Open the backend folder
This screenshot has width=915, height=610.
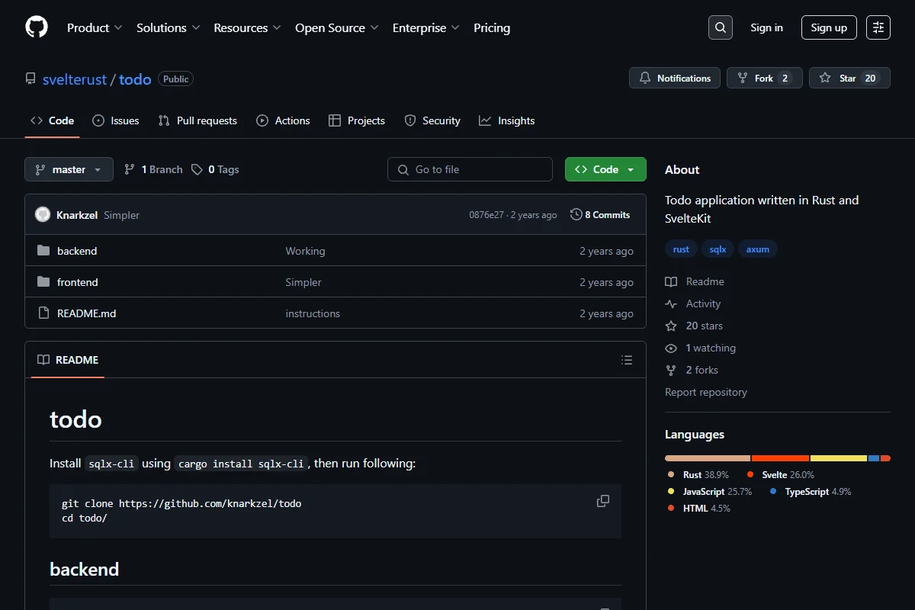coord(77,251)
